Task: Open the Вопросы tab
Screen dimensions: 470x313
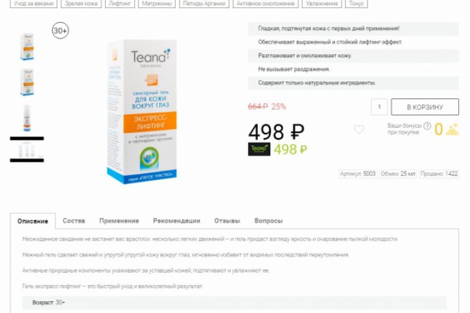Action: (268, 221)
